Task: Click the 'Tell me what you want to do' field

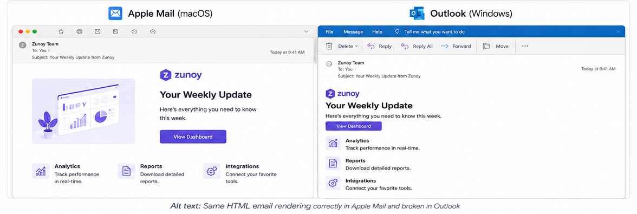Action: pos(434,31)
